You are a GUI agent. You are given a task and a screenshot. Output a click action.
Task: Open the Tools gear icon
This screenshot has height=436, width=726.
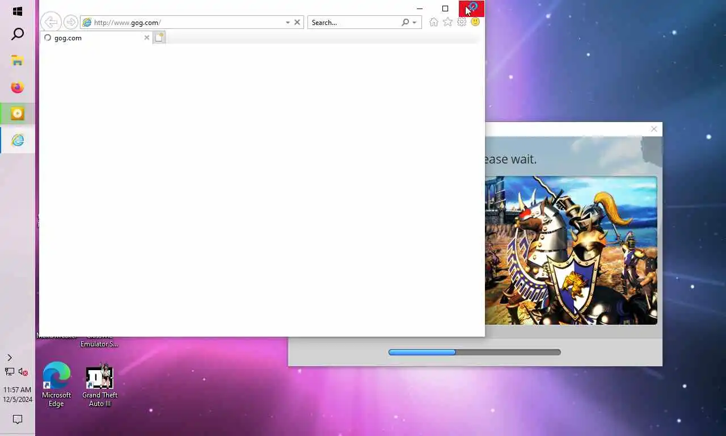[462, 22]
